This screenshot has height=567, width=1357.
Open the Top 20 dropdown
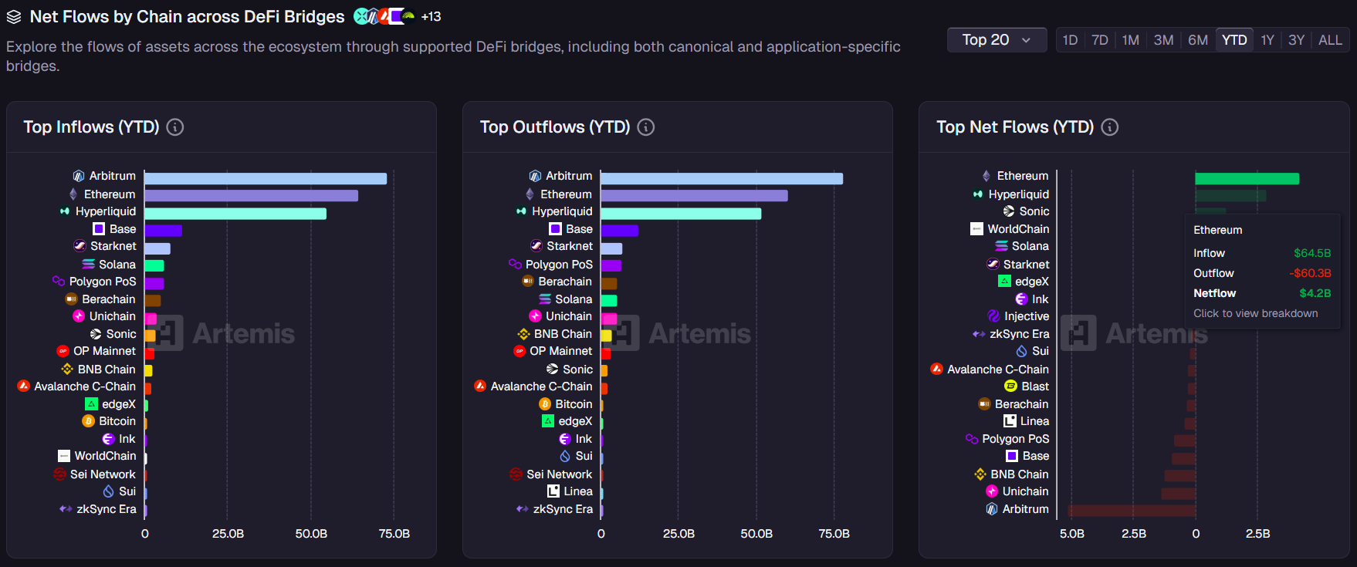tap(996, 40)
